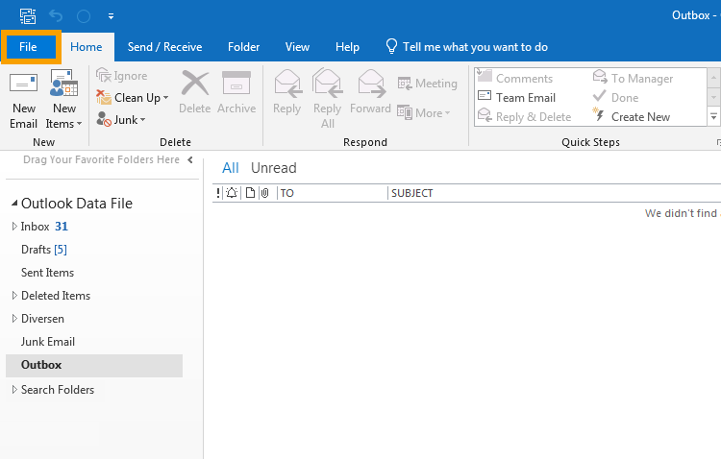Select the Outbox folder
The image size is (721, 459).
click(94, 365)
